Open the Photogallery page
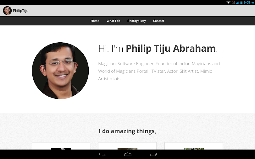Screen dimensions: 255x159 click(x=136, y=21)
